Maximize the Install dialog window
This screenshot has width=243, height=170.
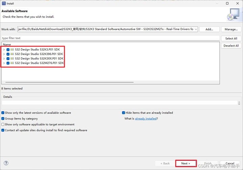point(227,3)
